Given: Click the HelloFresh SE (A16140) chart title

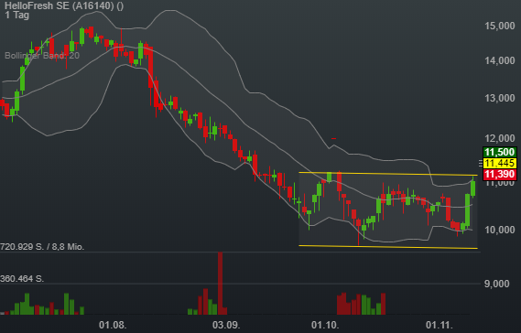Looking at the screenshot, I should tap(64, 5).
